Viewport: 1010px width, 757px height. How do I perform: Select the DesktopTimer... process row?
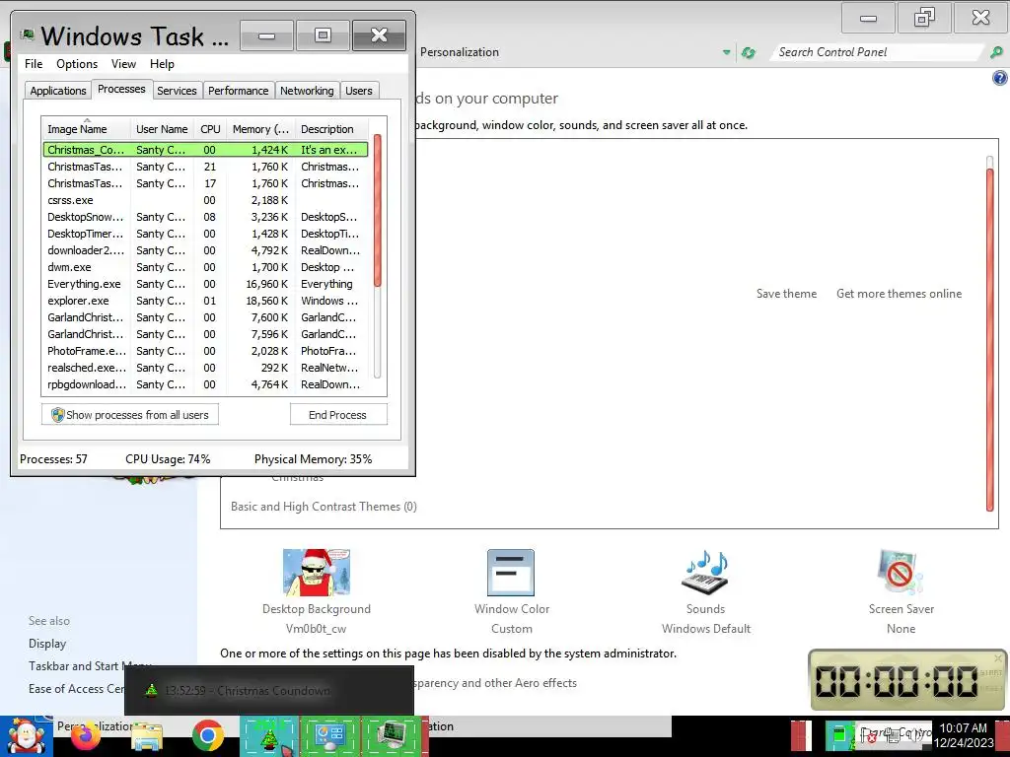205,234
